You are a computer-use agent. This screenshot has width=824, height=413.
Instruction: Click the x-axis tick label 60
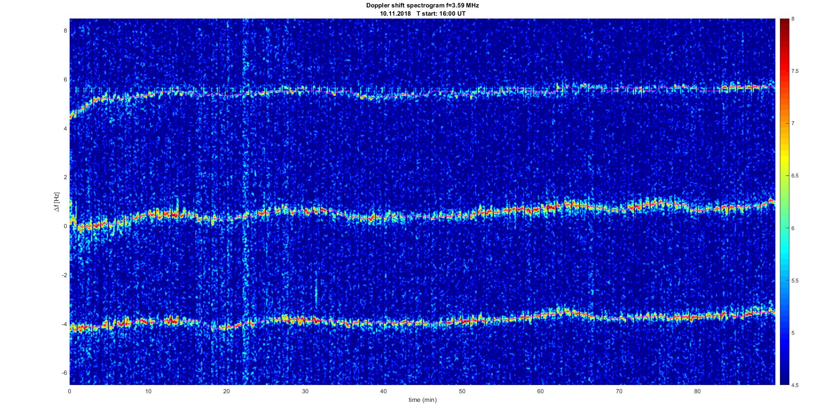point(541,391)
